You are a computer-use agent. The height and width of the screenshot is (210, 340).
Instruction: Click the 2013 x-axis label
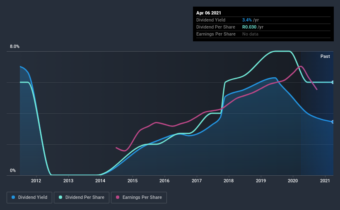click(68, 181)
